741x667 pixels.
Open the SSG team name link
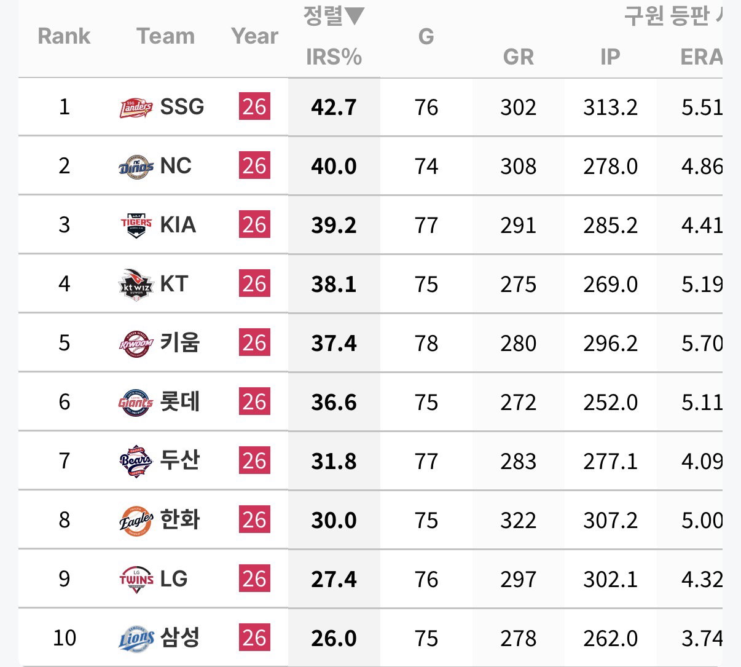click(x=182, y=107)
